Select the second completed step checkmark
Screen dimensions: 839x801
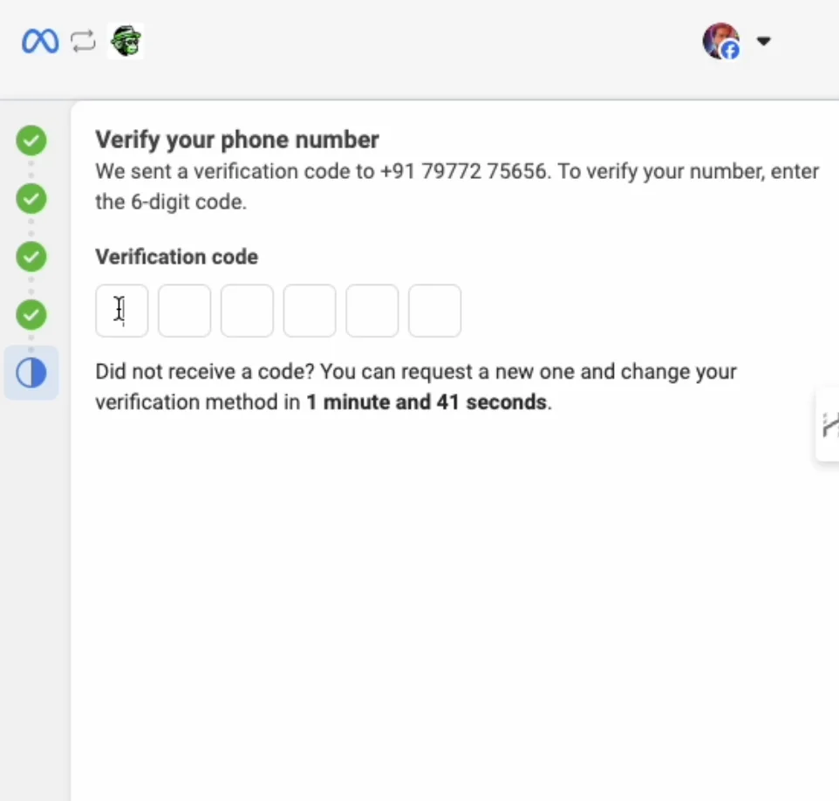pyautogui.click(x=31, y=199)
